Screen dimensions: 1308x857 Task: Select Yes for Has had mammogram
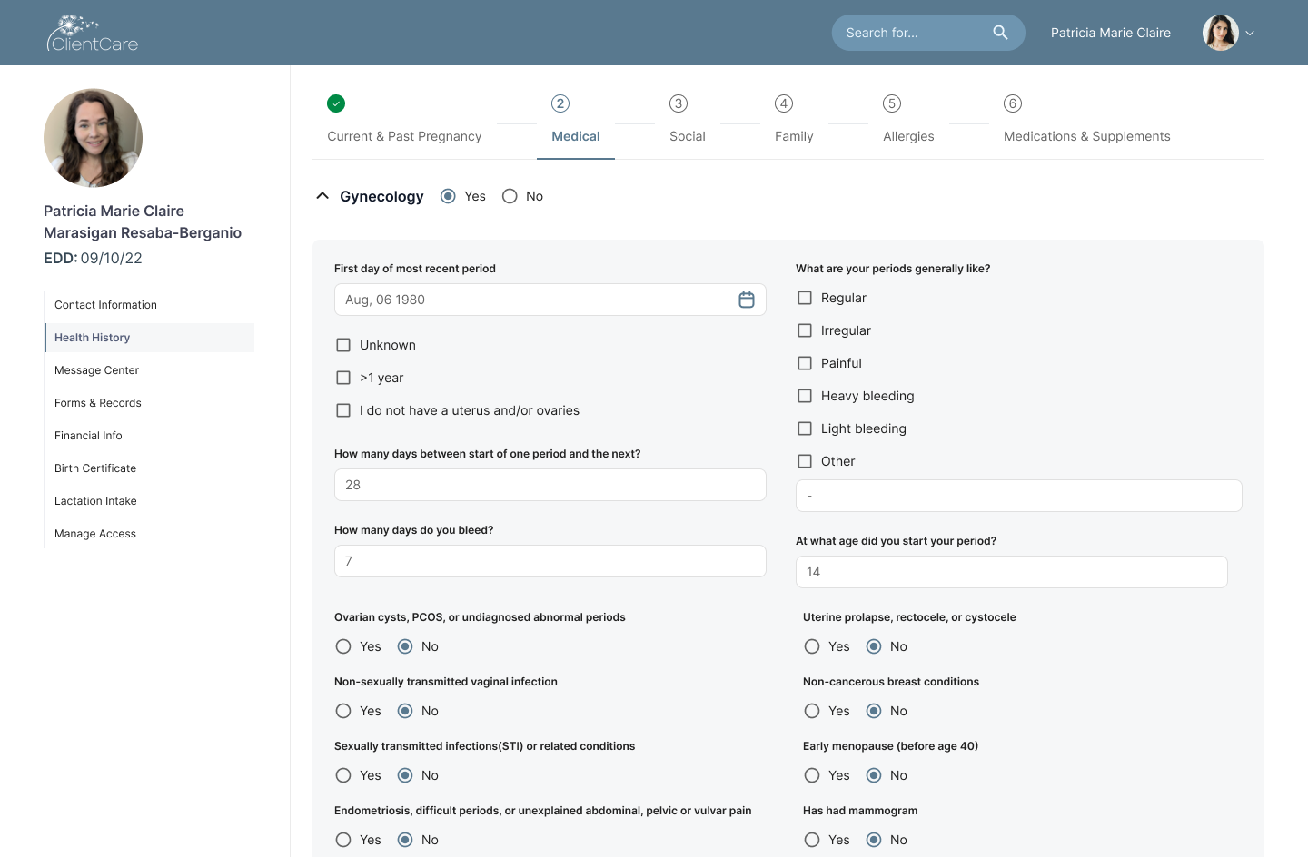coord(812,840)
